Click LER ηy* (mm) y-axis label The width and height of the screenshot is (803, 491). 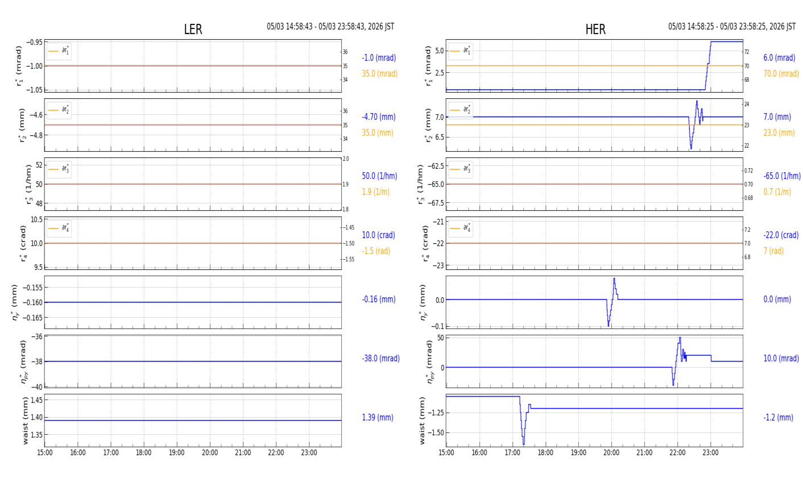(14, 302)
